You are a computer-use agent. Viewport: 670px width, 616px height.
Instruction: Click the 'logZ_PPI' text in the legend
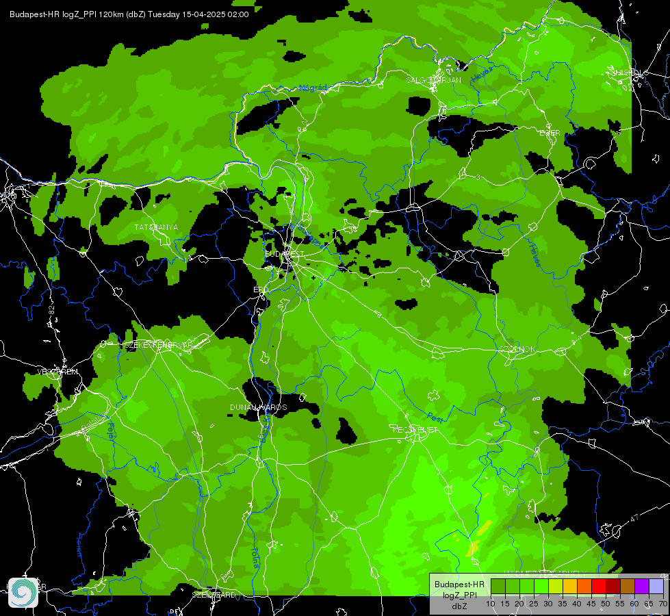pos(459,595)
